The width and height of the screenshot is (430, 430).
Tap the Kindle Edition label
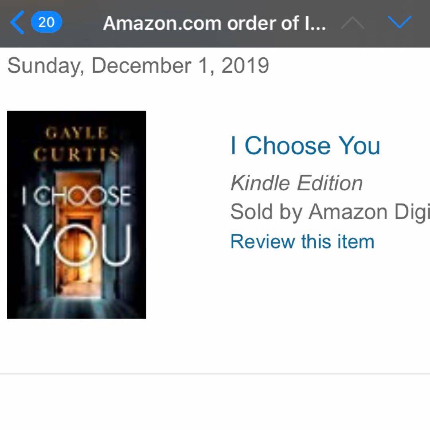pyautogui.click(x=297, y=183)
